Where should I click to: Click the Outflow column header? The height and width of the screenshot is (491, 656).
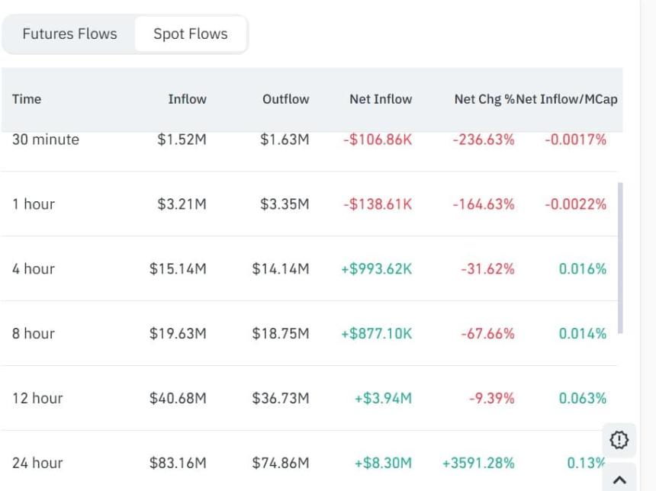(x=286, y=99)
